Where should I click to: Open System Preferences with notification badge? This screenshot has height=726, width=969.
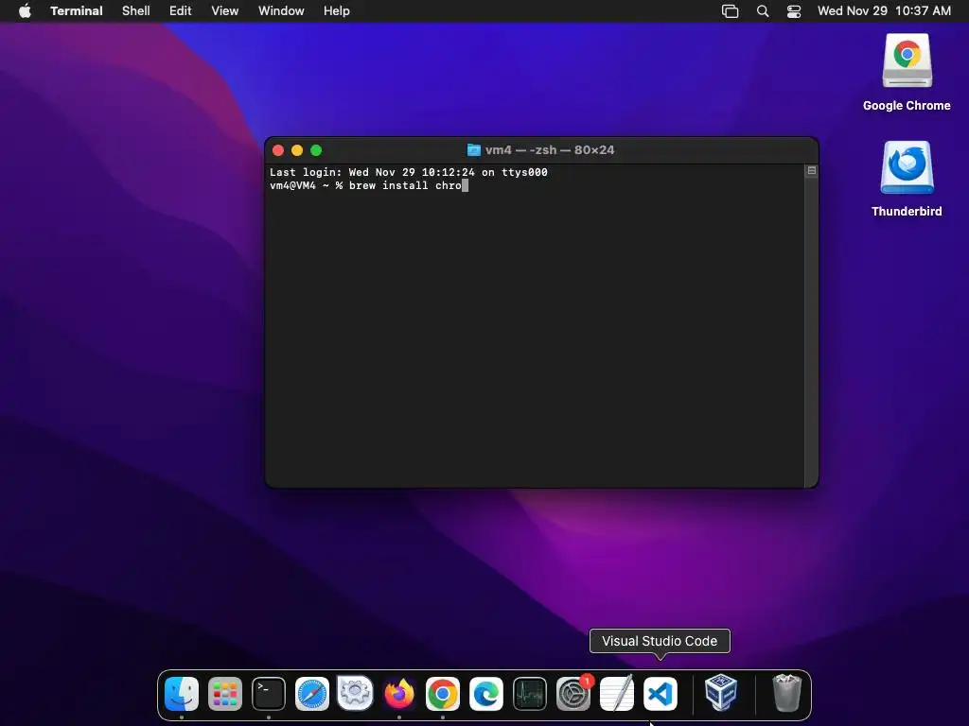pyautogui.click(x=573, y=693)
